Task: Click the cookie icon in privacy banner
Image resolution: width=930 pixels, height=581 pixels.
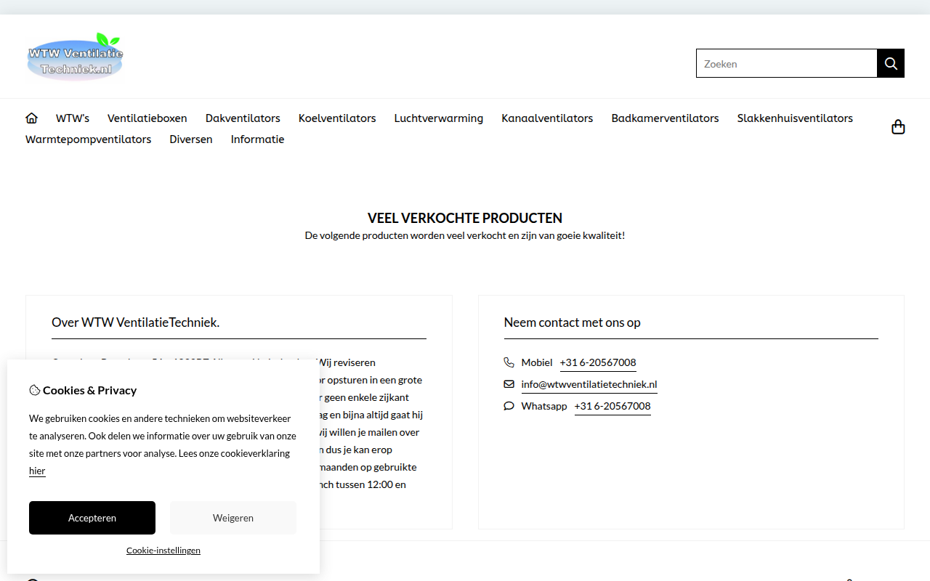Action: pos(34,390)
